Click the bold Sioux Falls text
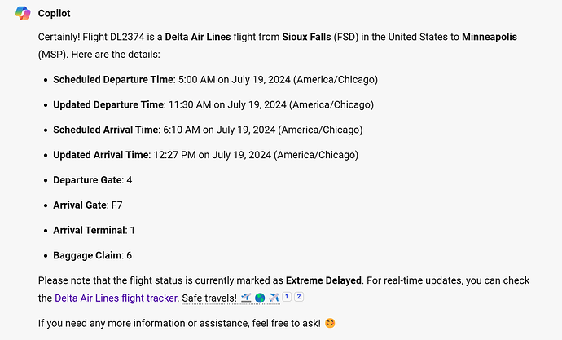 click(306, 37)
